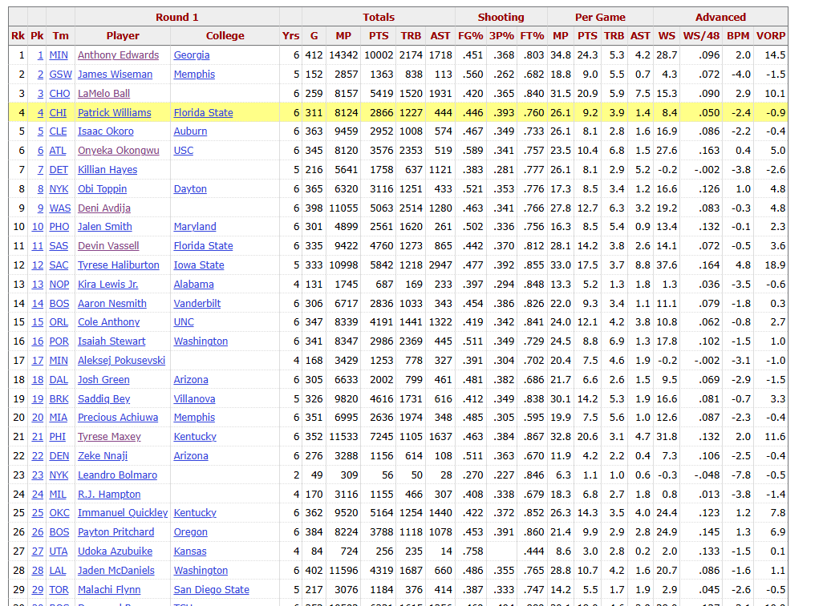Image resolution: width=823 pixels, height=606 pixels.
Task: Sort by College column header
Action: point(225,36)
